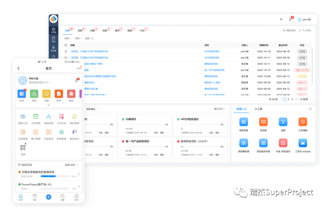
Task: Open the 工作台-echarts shortcut
Action: (x=303, y=143)
